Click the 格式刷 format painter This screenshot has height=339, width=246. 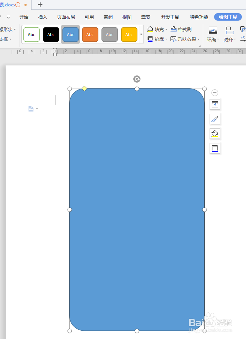(181, 29)
